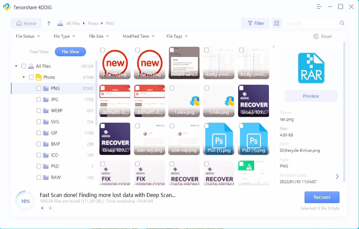Switch to grid view layout icon

277,23
